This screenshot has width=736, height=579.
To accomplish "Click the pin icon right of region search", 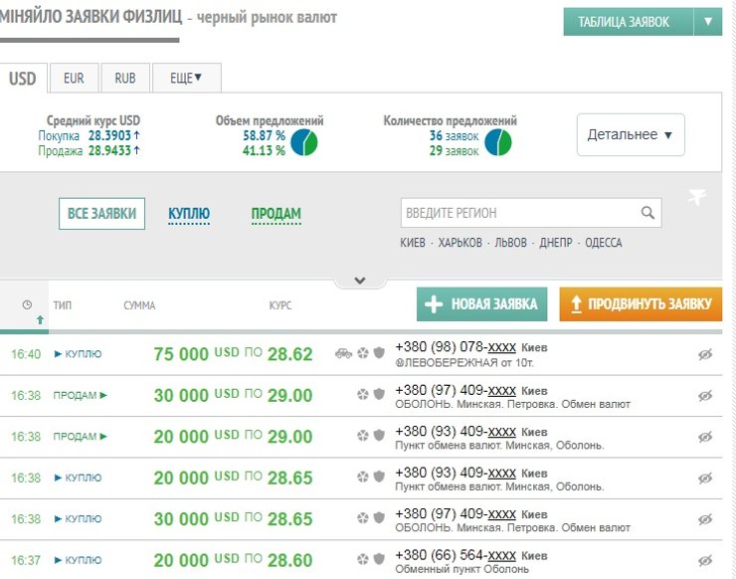I will point(697,197).
